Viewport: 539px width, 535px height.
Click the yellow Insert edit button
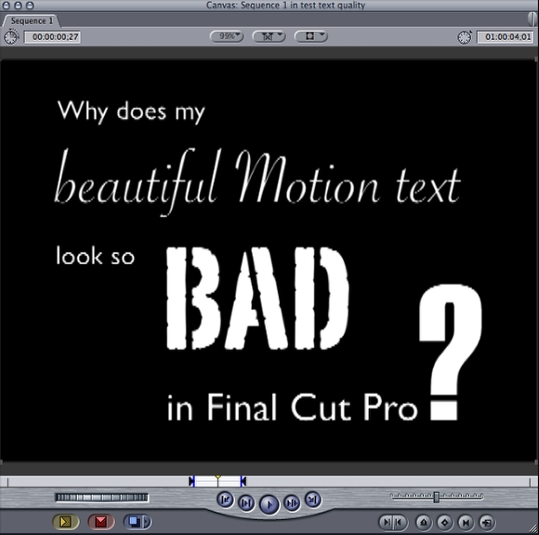(x=66, y=522)
